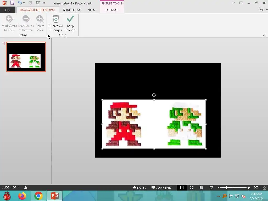Open Action Center flag icon
This screenshot has height=201, width=268.
click(x=231, y=196)
